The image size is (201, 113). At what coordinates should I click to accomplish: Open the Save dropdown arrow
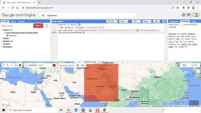click(127, 21)
